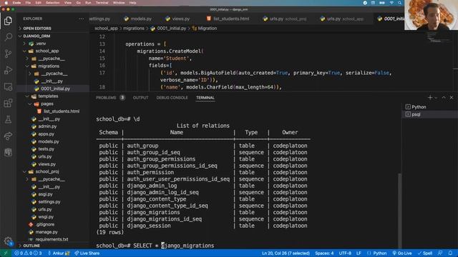Open 0001_initial.py in explorer
This screenshot has height=257, width=458.
(x=55, y=89)
